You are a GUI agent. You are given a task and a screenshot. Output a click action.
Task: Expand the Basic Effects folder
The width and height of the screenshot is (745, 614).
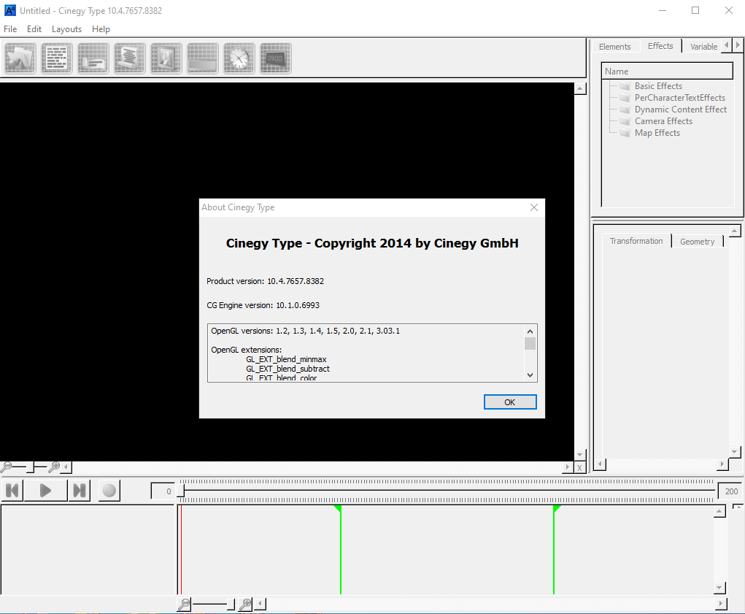(x=658, y=86)
